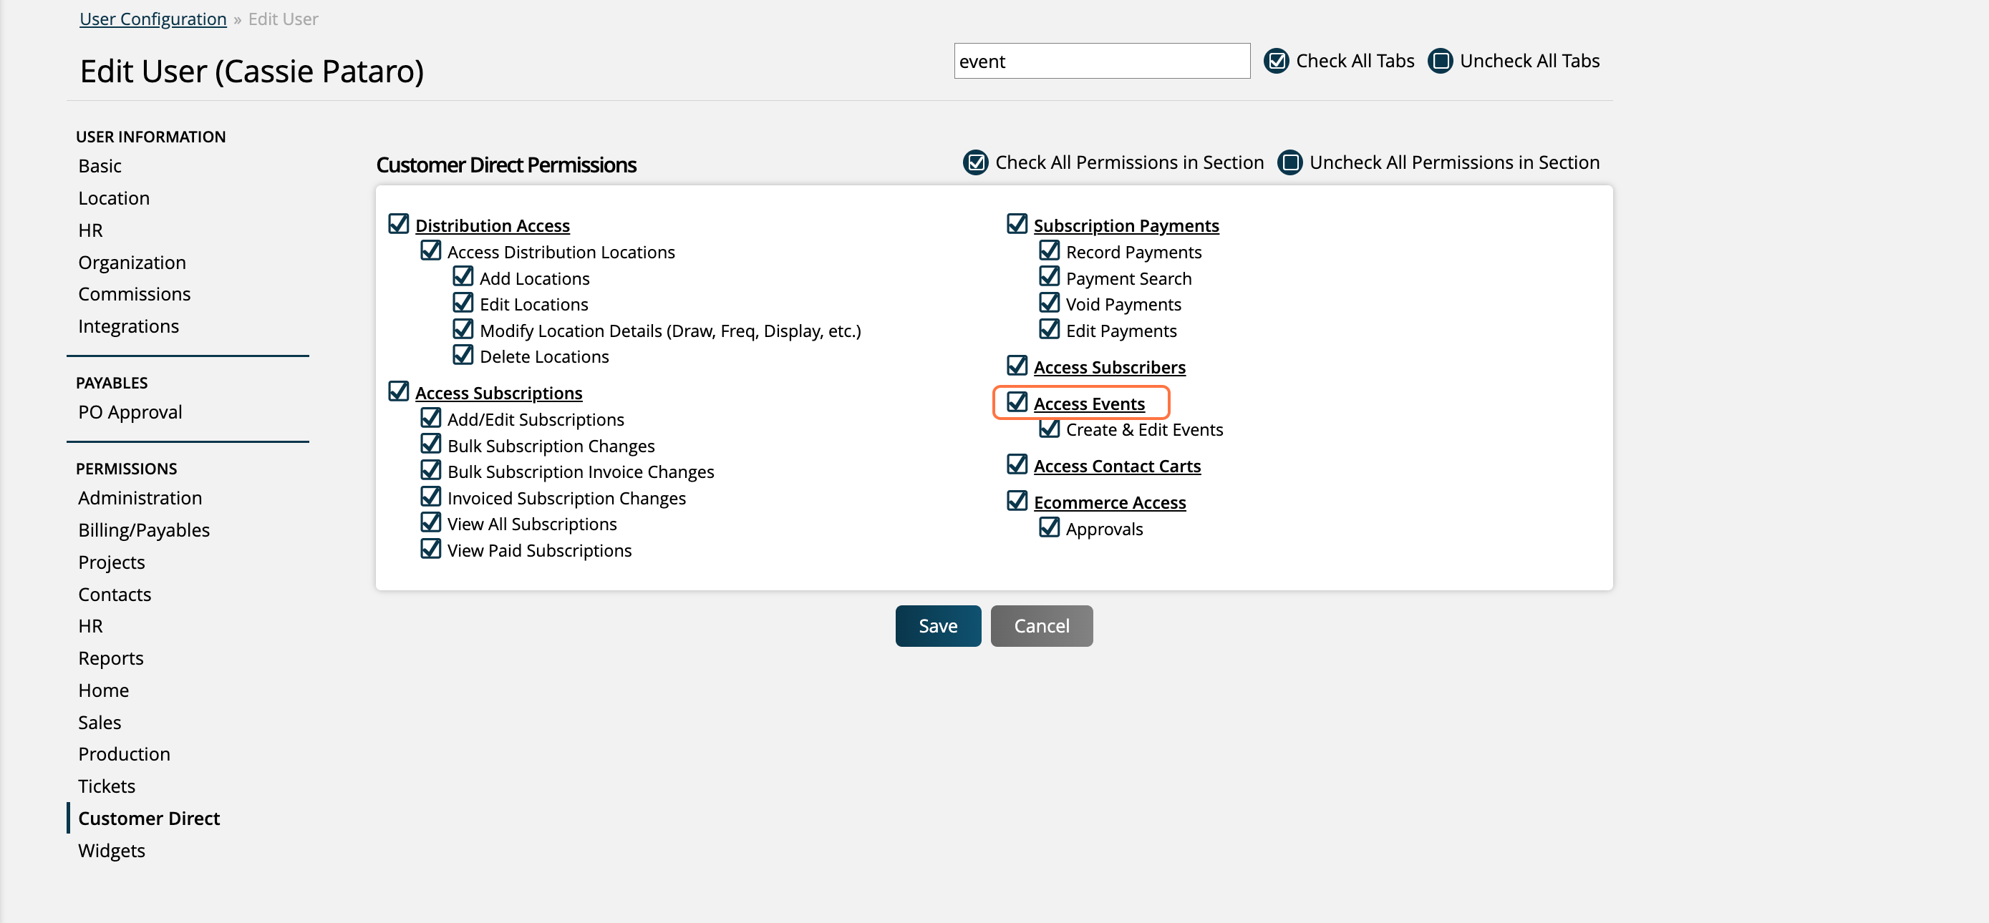Click the Check All Tabs icon
1989x923 pixels.
pos(1277,61)
